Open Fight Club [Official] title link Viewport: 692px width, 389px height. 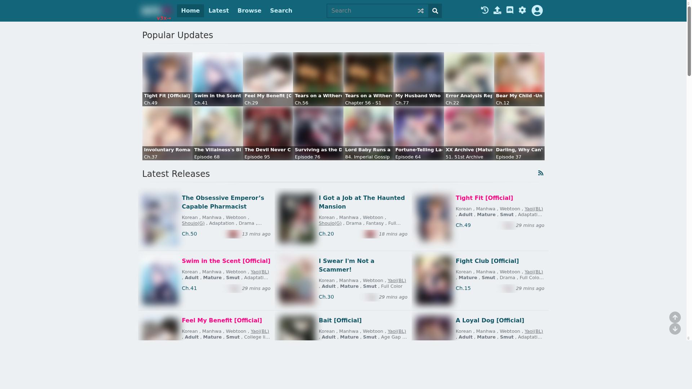pos(487,261)
